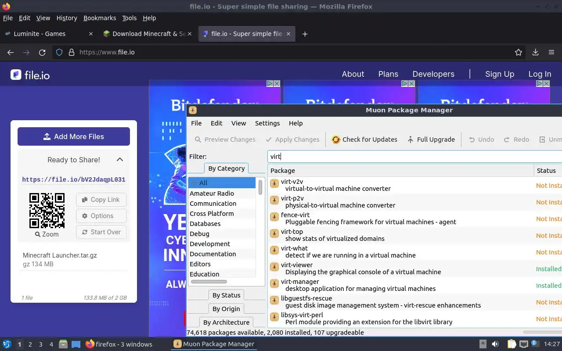Collapse the Ready to Share section
Screen dimensions: 562x351
(x=120, y=160)
